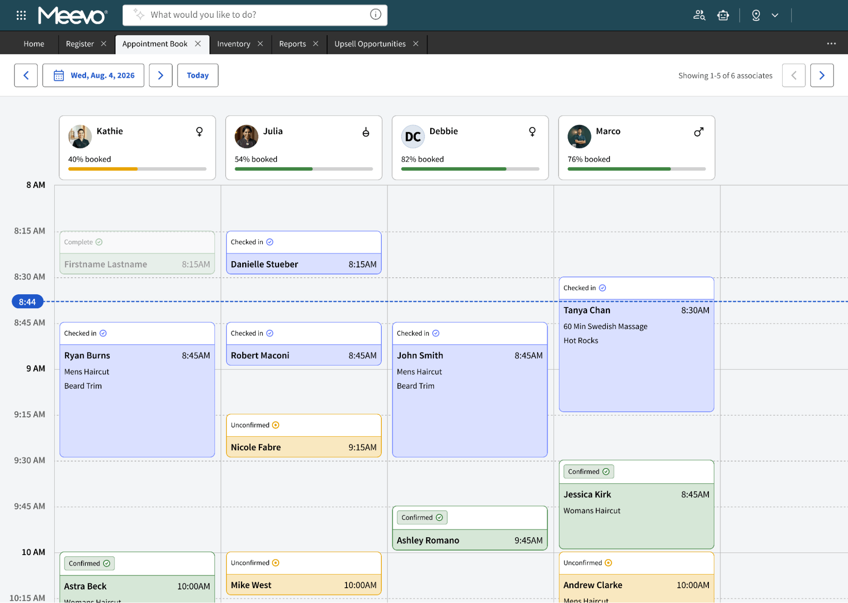Go to previous day arrow
Screen dimensions: 848x603
click(26, 75)
